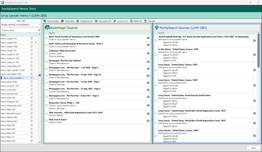Click FamilySearch tree icon for Harris, Leroy Leander-1

tap(32, 78)
